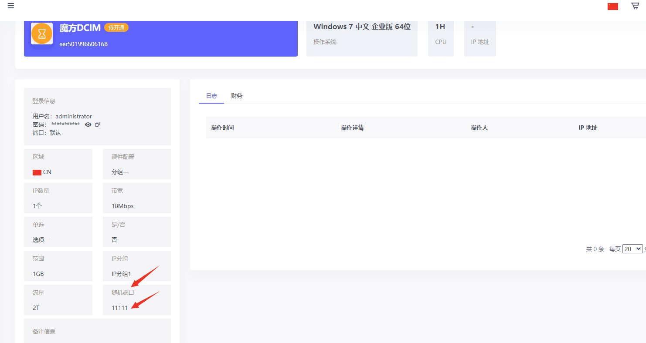646x343 pixels.
Task: Click the CN region flag icon
Action: 37,172
